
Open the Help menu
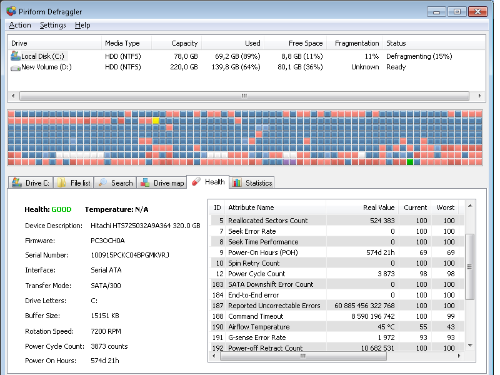point(82,25)
